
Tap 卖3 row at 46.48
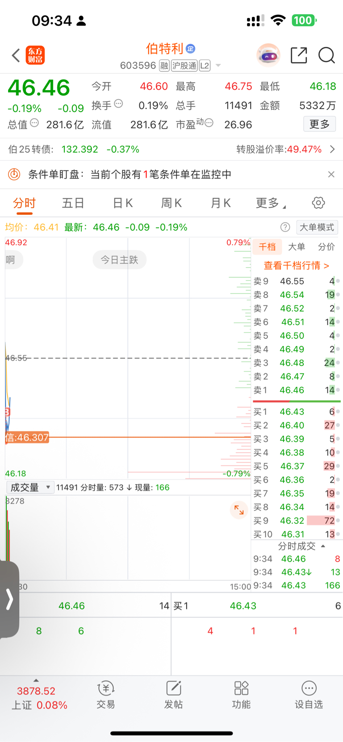pyautogui.click(x=297, y=363)
